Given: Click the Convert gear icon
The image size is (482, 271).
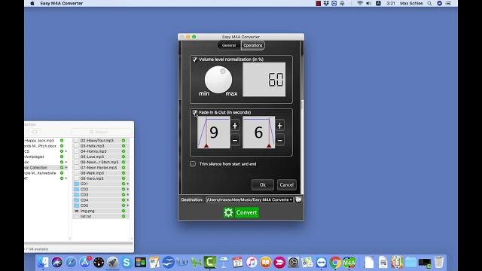Looking at the screenshot, I should pos(228,212).
